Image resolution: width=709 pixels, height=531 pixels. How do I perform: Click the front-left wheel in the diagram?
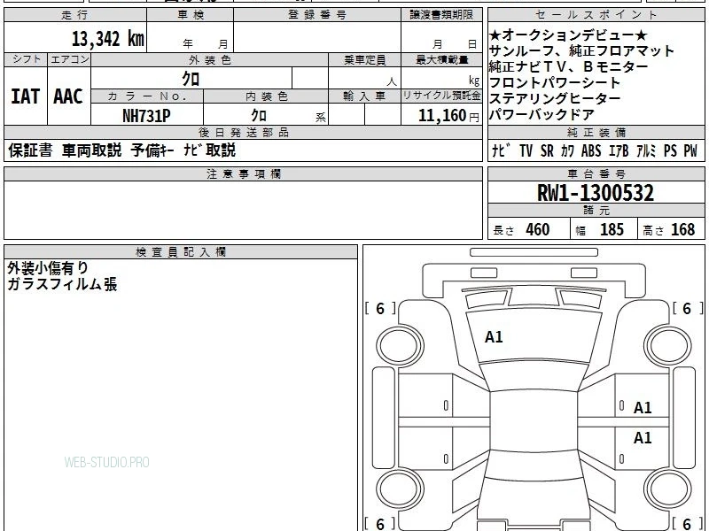tap(400, 346)
